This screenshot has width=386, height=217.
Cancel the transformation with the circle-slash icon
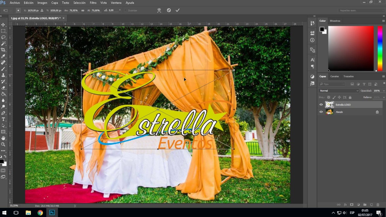[x=169, y=10]
